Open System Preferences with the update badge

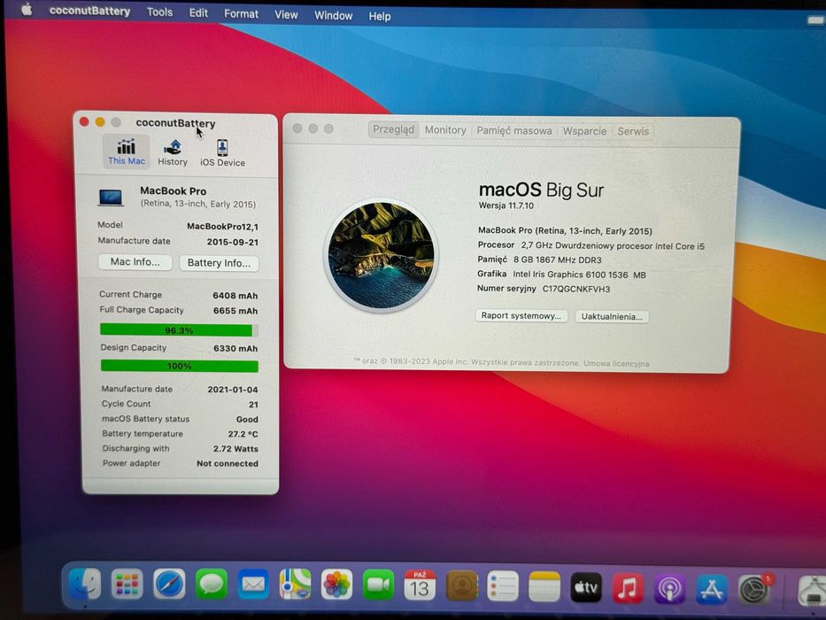[x=755, y=589]
